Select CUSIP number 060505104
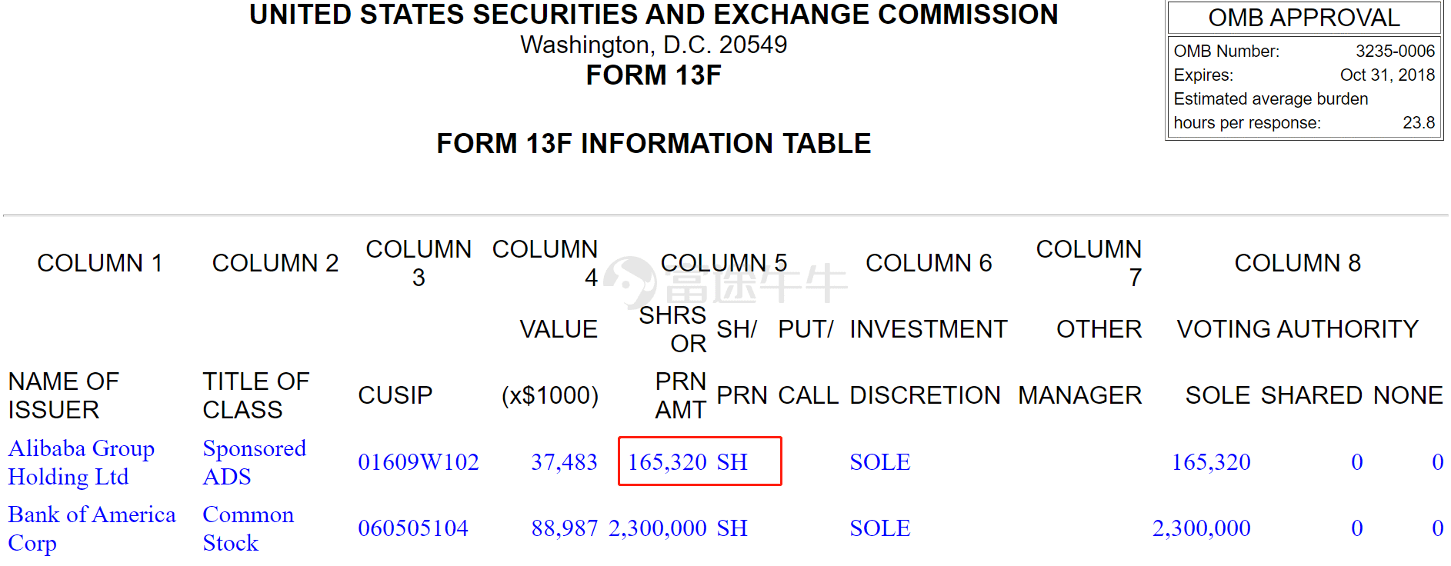The width and height of the screenshot is (1451, 566). (x=413, y=528)
